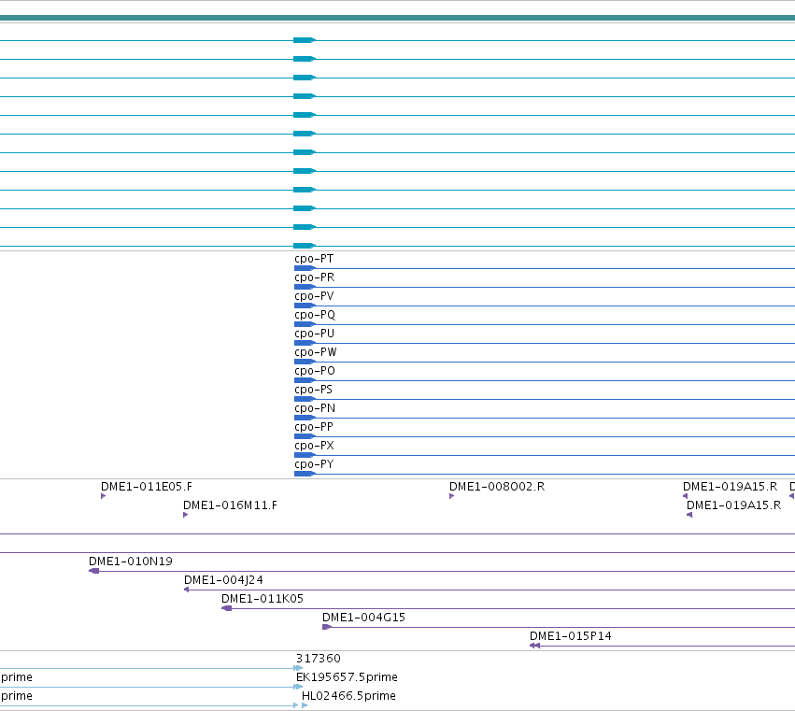Click the DME1-008O02.R label

(497, 487)
